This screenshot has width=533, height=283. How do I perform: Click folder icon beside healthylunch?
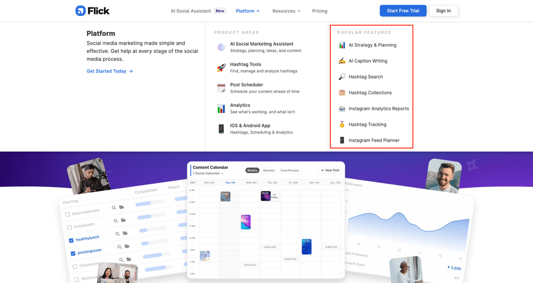coord(125,233)
